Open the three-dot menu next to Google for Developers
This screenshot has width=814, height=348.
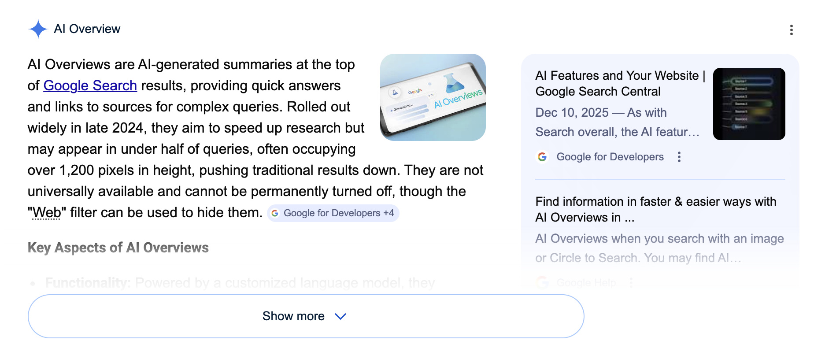coord(679,156)
